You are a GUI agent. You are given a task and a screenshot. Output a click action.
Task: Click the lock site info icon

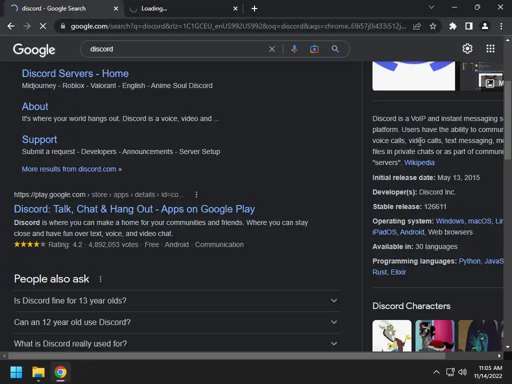(x=63, y=26)
